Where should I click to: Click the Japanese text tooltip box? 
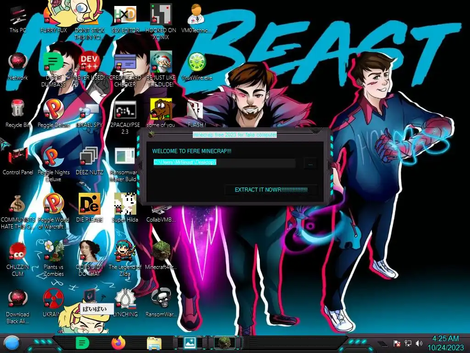coord(97,308)
